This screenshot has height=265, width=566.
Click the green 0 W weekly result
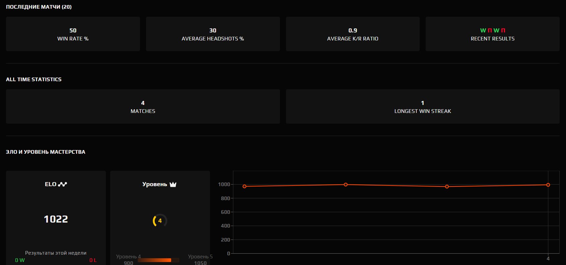pos(20,260)
